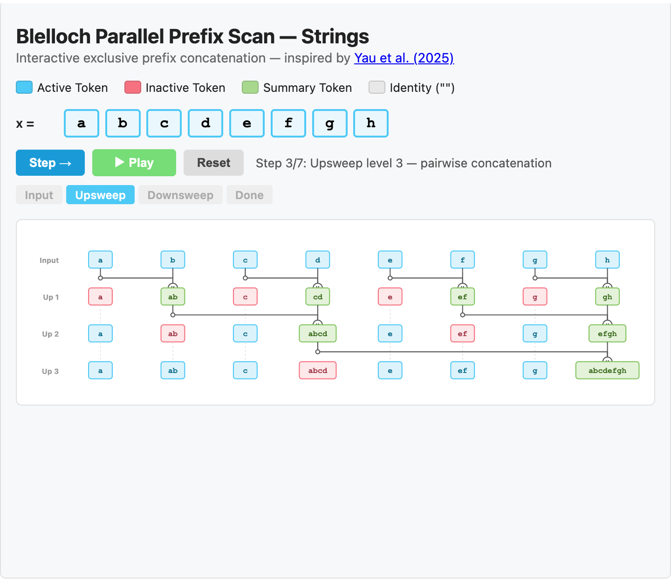Select the Input phase tab

[39, 195]
